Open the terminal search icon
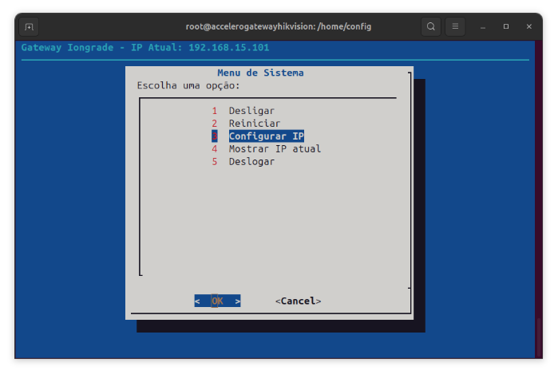Image resolution: width=558 pixels, height=374 pixels. click(431, 26)
